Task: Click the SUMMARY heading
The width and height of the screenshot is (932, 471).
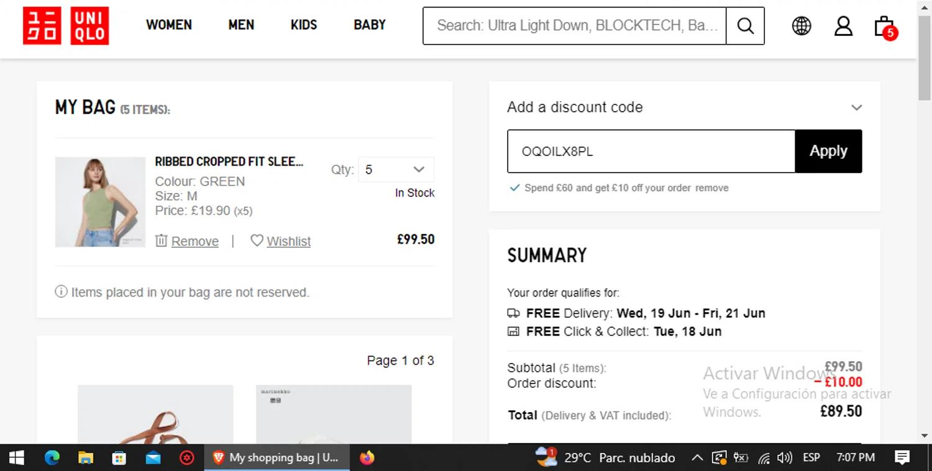Action: point(547,255)
